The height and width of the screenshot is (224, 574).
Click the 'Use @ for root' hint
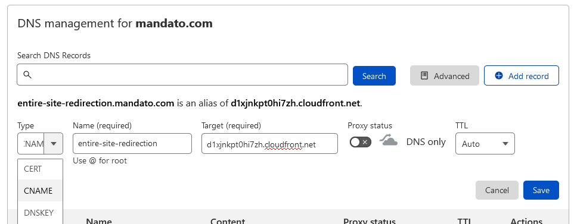[x=100, y=160]
